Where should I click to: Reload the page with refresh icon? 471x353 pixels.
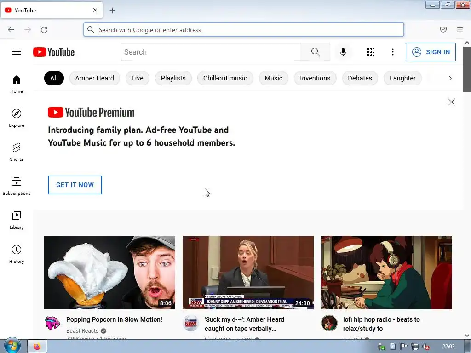point(44,29)
